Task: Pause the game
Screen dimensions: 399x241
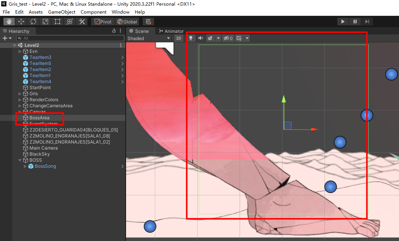Action: coord(355,22)
